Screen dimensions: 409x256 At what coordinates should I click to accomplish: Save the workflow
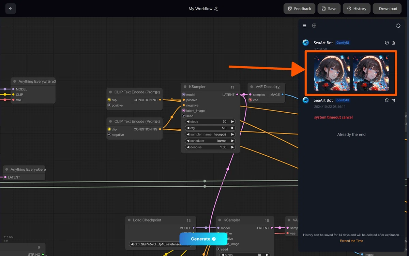pyautogui.click(x=329, y=9)
